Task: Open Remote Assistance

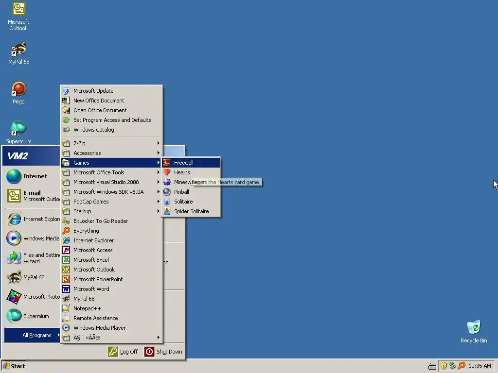Action: 111,318
